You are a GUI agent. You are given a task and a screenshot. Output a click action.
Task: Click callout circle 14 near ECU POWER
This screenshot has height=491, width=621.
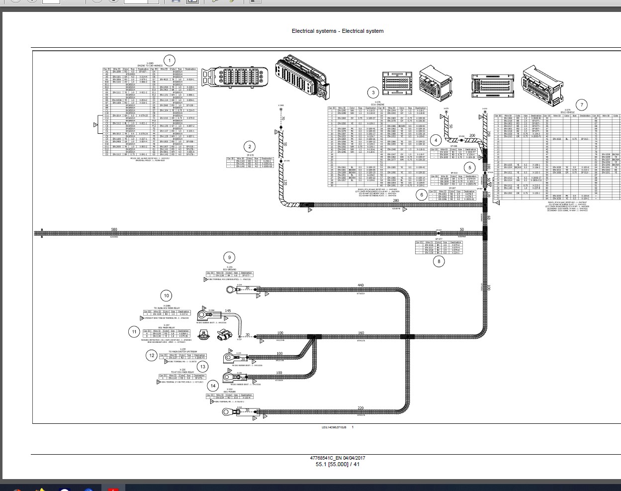[212, 385]
